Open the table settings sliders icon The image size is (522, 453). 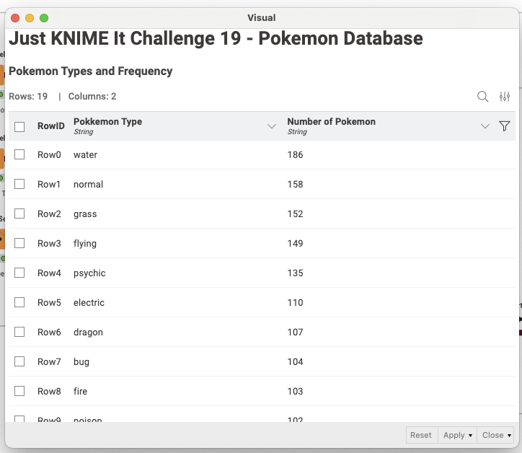pyautogui.click(x=505, y=97)
